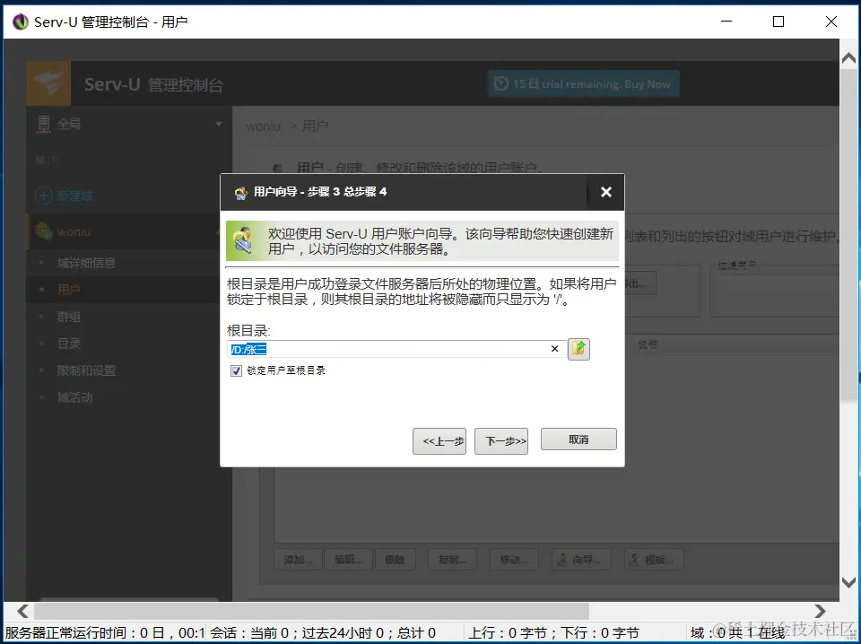Screen dimensions: 861x644
Task: Maximize the Serv-U console window
Action: point(778,22)
